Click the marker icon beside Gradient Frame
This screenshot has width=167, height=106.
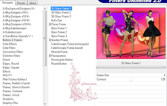pyautogui.click(x=50, y=40)
